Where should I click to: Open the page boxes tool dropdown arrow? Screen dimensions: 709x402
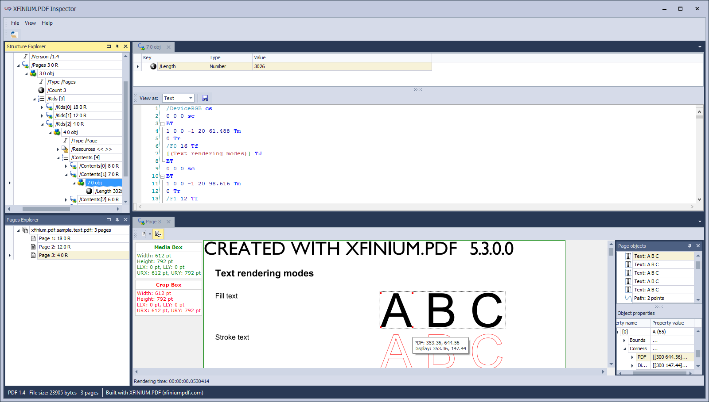tap(150, 234)
